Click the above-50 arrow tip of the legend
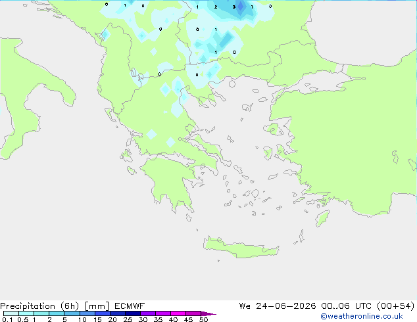Screen dimensions: 417x322 coord(208,313)
